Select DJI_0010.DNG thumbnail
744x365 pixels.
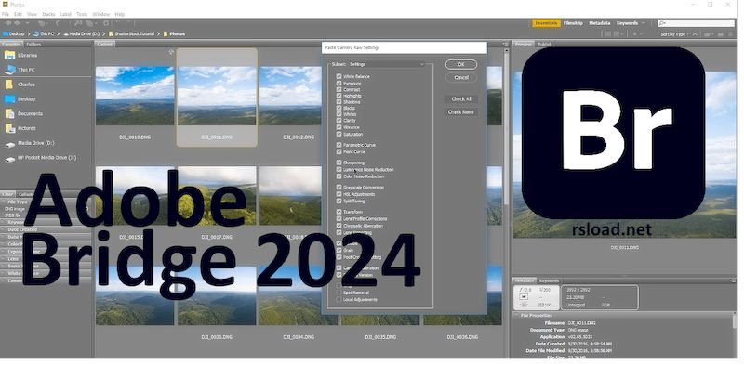(x=135, y=96)
